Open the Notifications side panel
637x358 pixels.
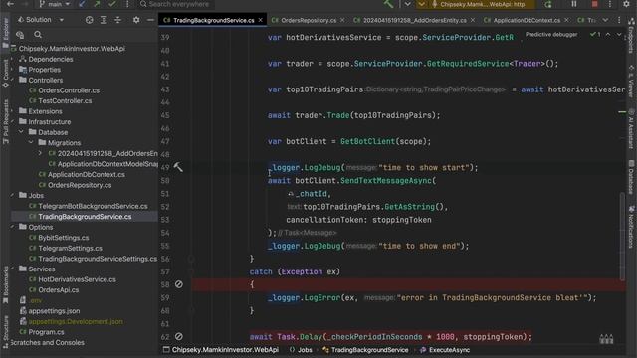click(x=631, y=227)
